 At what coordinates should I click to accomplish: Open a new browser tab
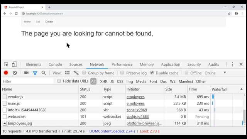49,7
